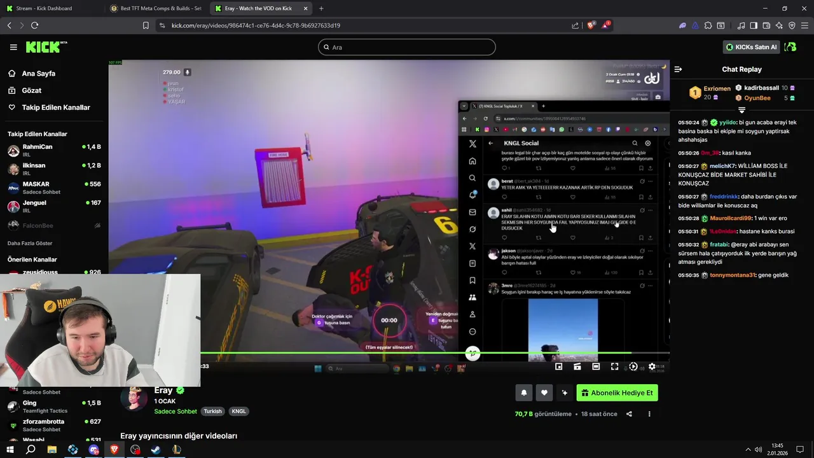Viewport: 814px width, 458px height.
Task: Open the clip creation icon
Action: pyautogui.click(x=577, y=366)
